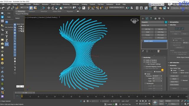Viewport: 189px width, 106px height.
Task: Open the Modifier List dropdown
Action: point(154,25)
